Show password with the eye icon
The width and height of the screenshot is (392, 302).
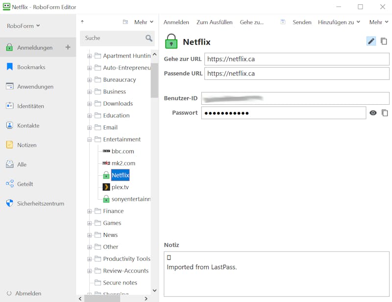tap(373, 113)
